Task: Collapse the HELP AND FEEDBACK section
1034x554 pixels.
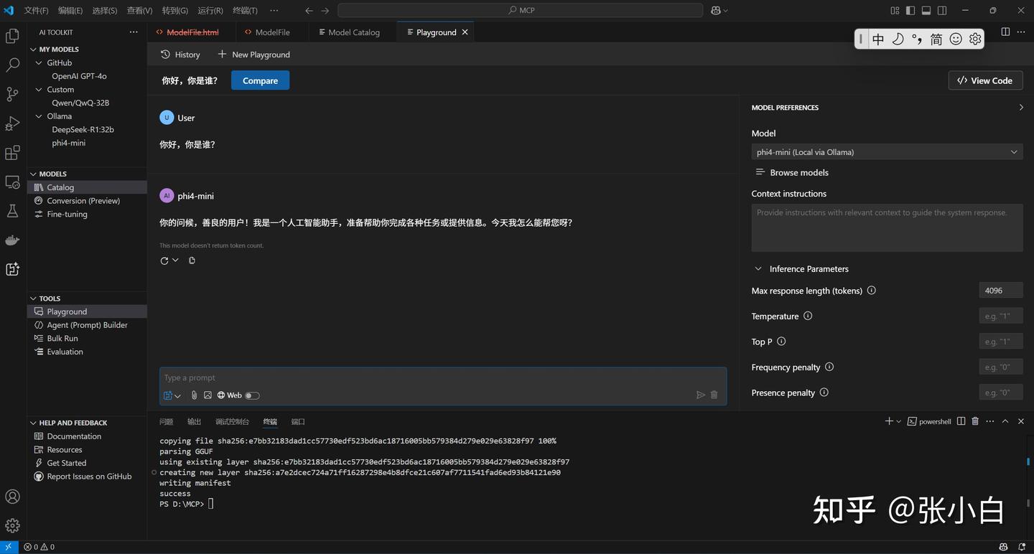Action: [x=33, y=423]
